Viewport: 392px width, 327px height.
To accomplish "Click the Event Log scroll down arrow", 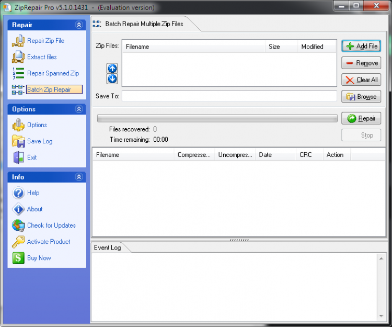I will click(x=381, y=315).
